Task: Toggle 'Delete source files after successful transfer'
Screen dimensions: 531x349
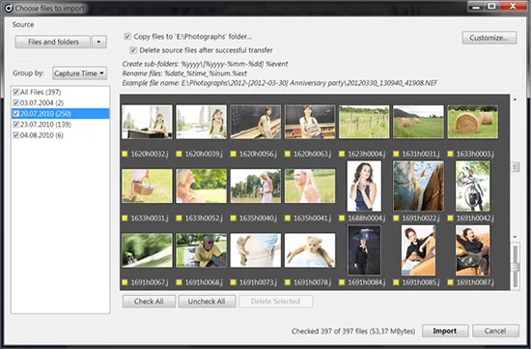Action: tap(133, 50)
